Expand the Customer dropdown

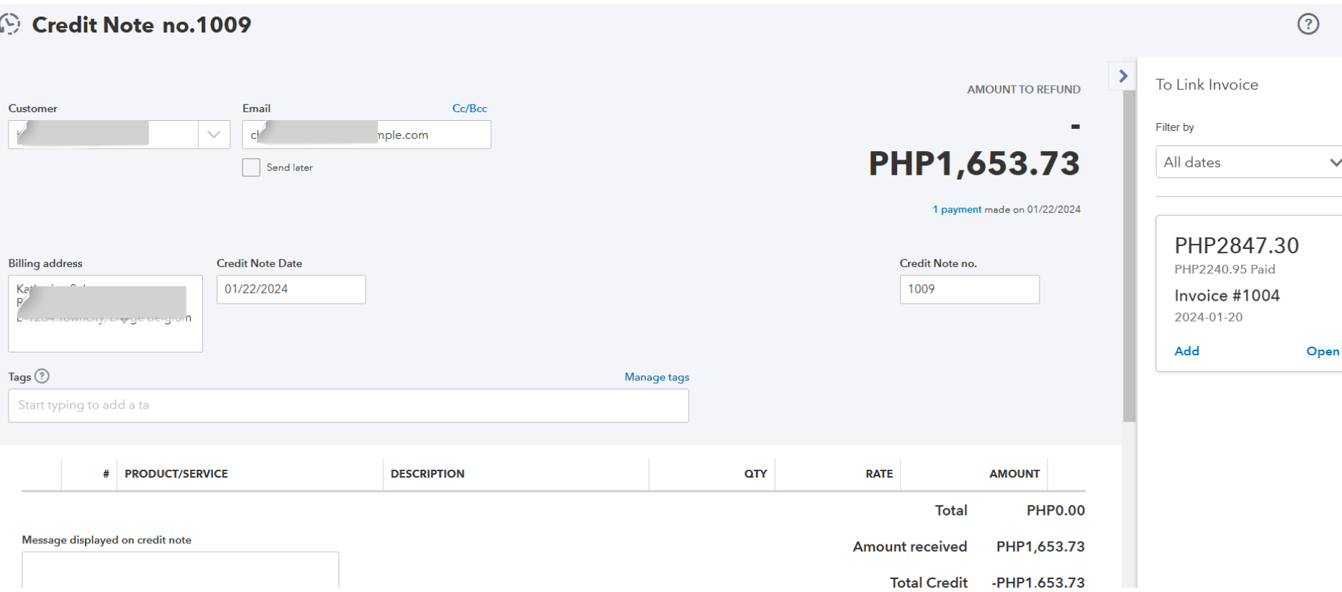point(214,135)
